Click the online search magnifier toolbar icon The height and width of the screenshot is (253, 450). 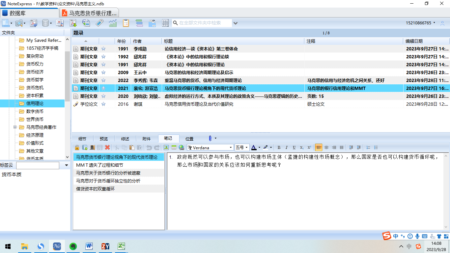pos(19,23)
